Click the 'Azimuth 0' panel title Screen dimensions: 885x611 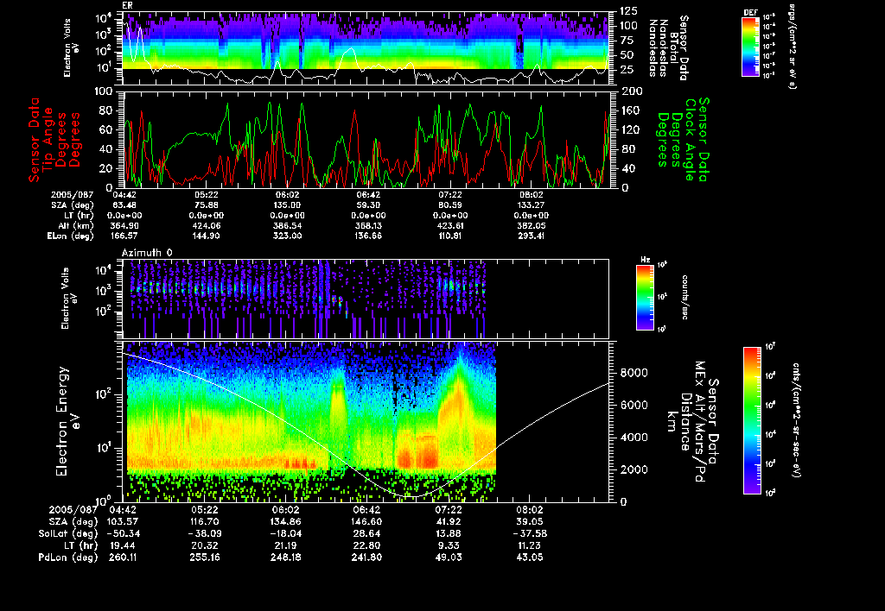147,253
